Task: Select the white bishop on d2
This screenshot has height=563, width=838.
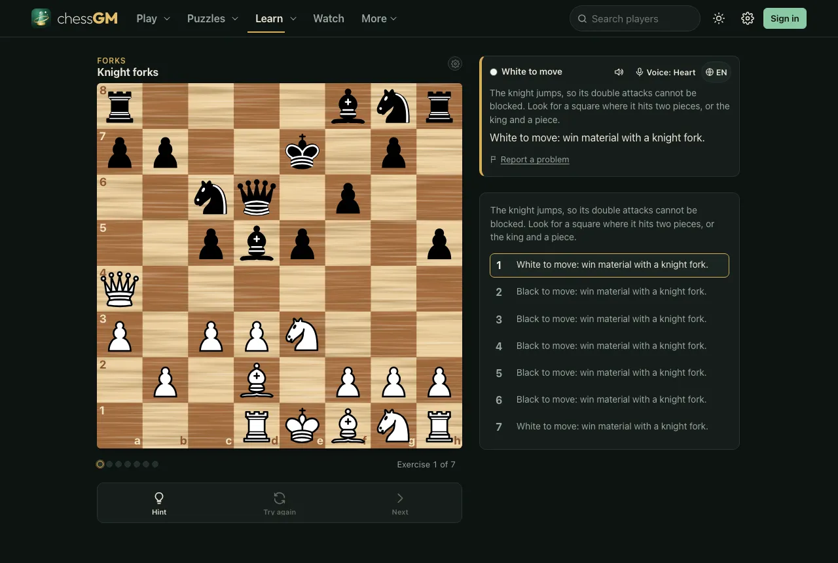Action: point(257,380)
